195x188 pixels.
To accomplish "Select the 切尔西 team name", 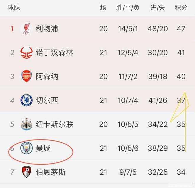I will coord(47,100).
